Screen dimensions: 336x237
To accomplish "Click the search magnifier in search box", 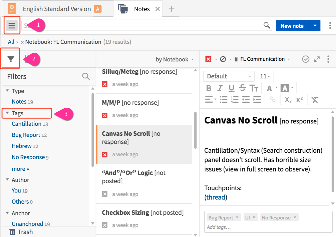I will point(267,25).
